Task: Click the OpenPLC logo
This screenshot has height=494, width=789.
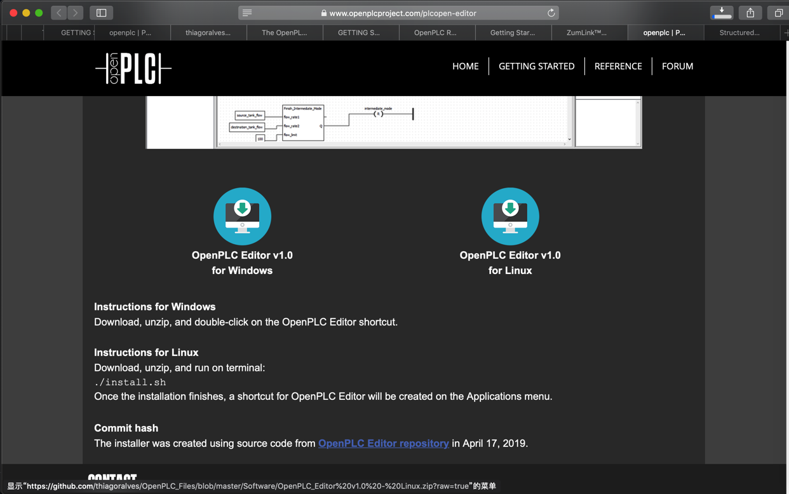Action: coord(133,68)
